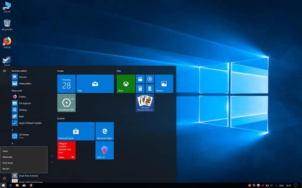Select Restart from power menu
The width and height of the screenshot is (302, 188).
pyautogui.click(x=24, y=169)
